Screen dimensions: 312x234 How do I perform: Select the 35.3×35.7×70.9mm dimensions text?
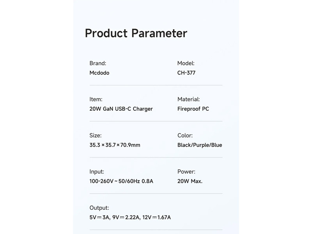point(115,145)
